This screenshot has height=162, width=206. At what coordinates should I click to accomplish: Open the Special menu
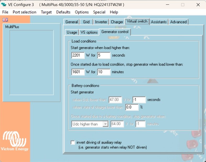[x=99, y=12]
